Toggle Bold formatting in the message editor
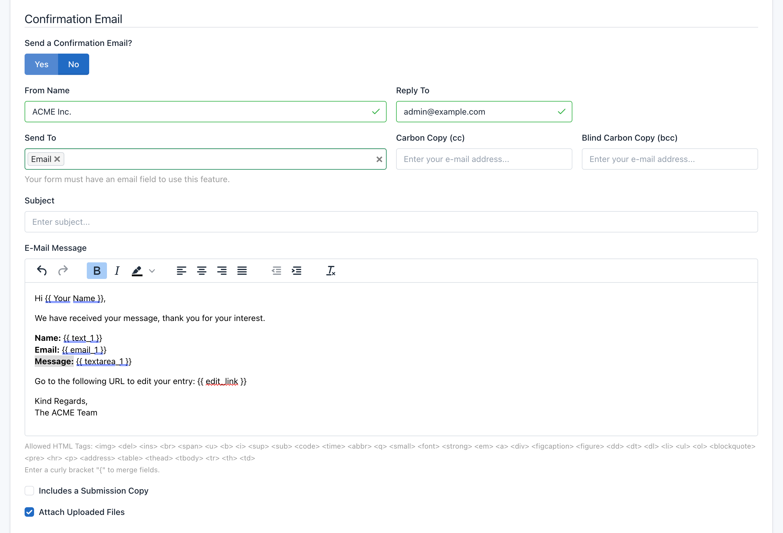Image resolution: width=783 pixels, height=533 pixels. [97, 270]
